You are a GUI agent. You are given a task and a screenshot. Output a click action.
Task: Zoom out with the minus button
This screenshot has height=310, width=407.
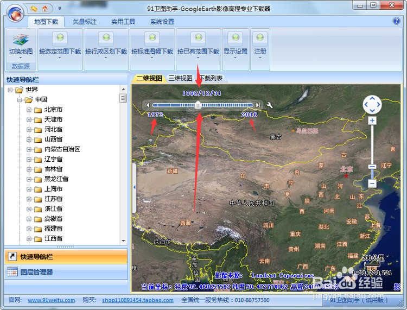coord(372,184)
